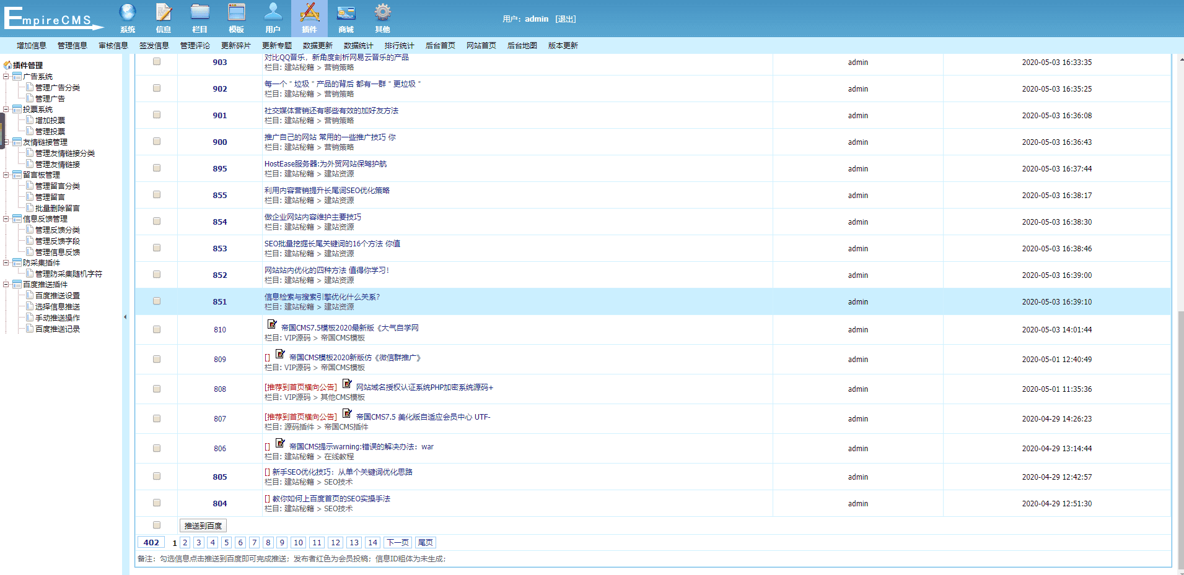Click the edit icon in row 809
The image size is (1184, 575).
coord(280,353)
